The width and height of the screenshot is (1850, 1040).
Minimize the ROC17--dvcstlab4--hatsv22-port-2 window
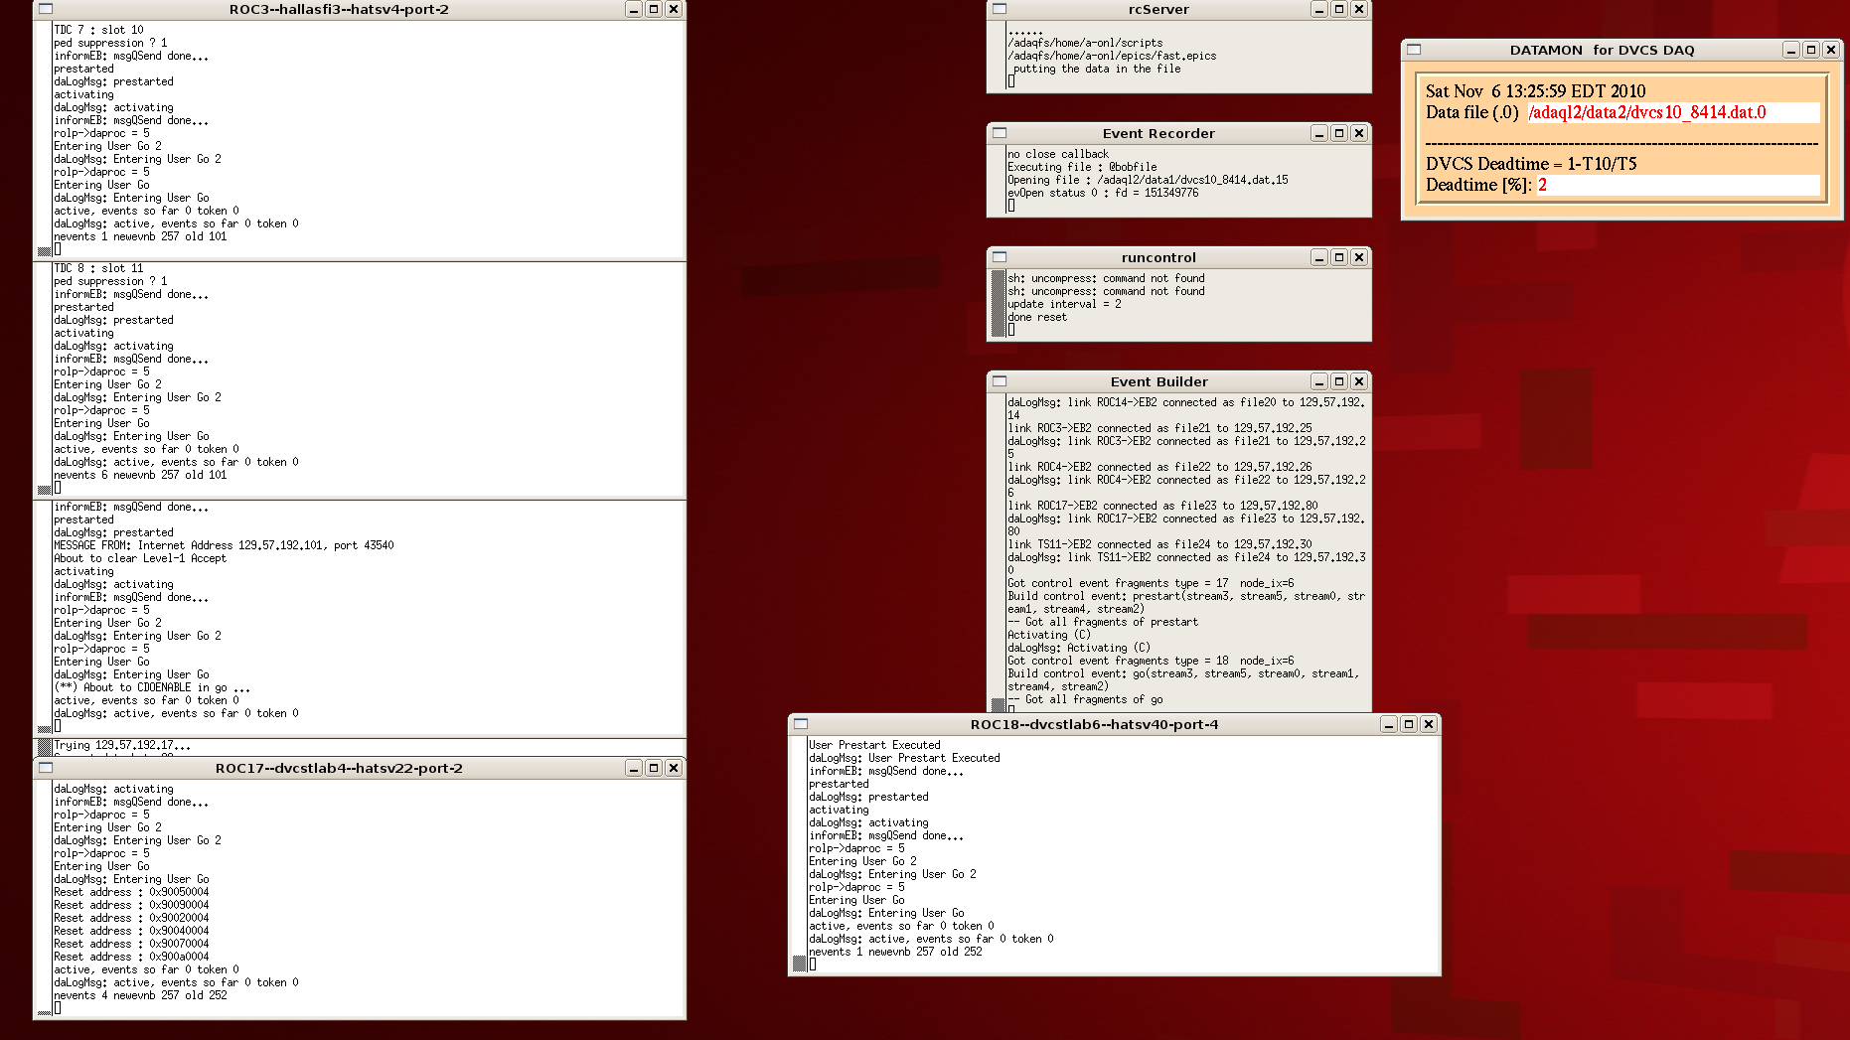pos(634,768)
